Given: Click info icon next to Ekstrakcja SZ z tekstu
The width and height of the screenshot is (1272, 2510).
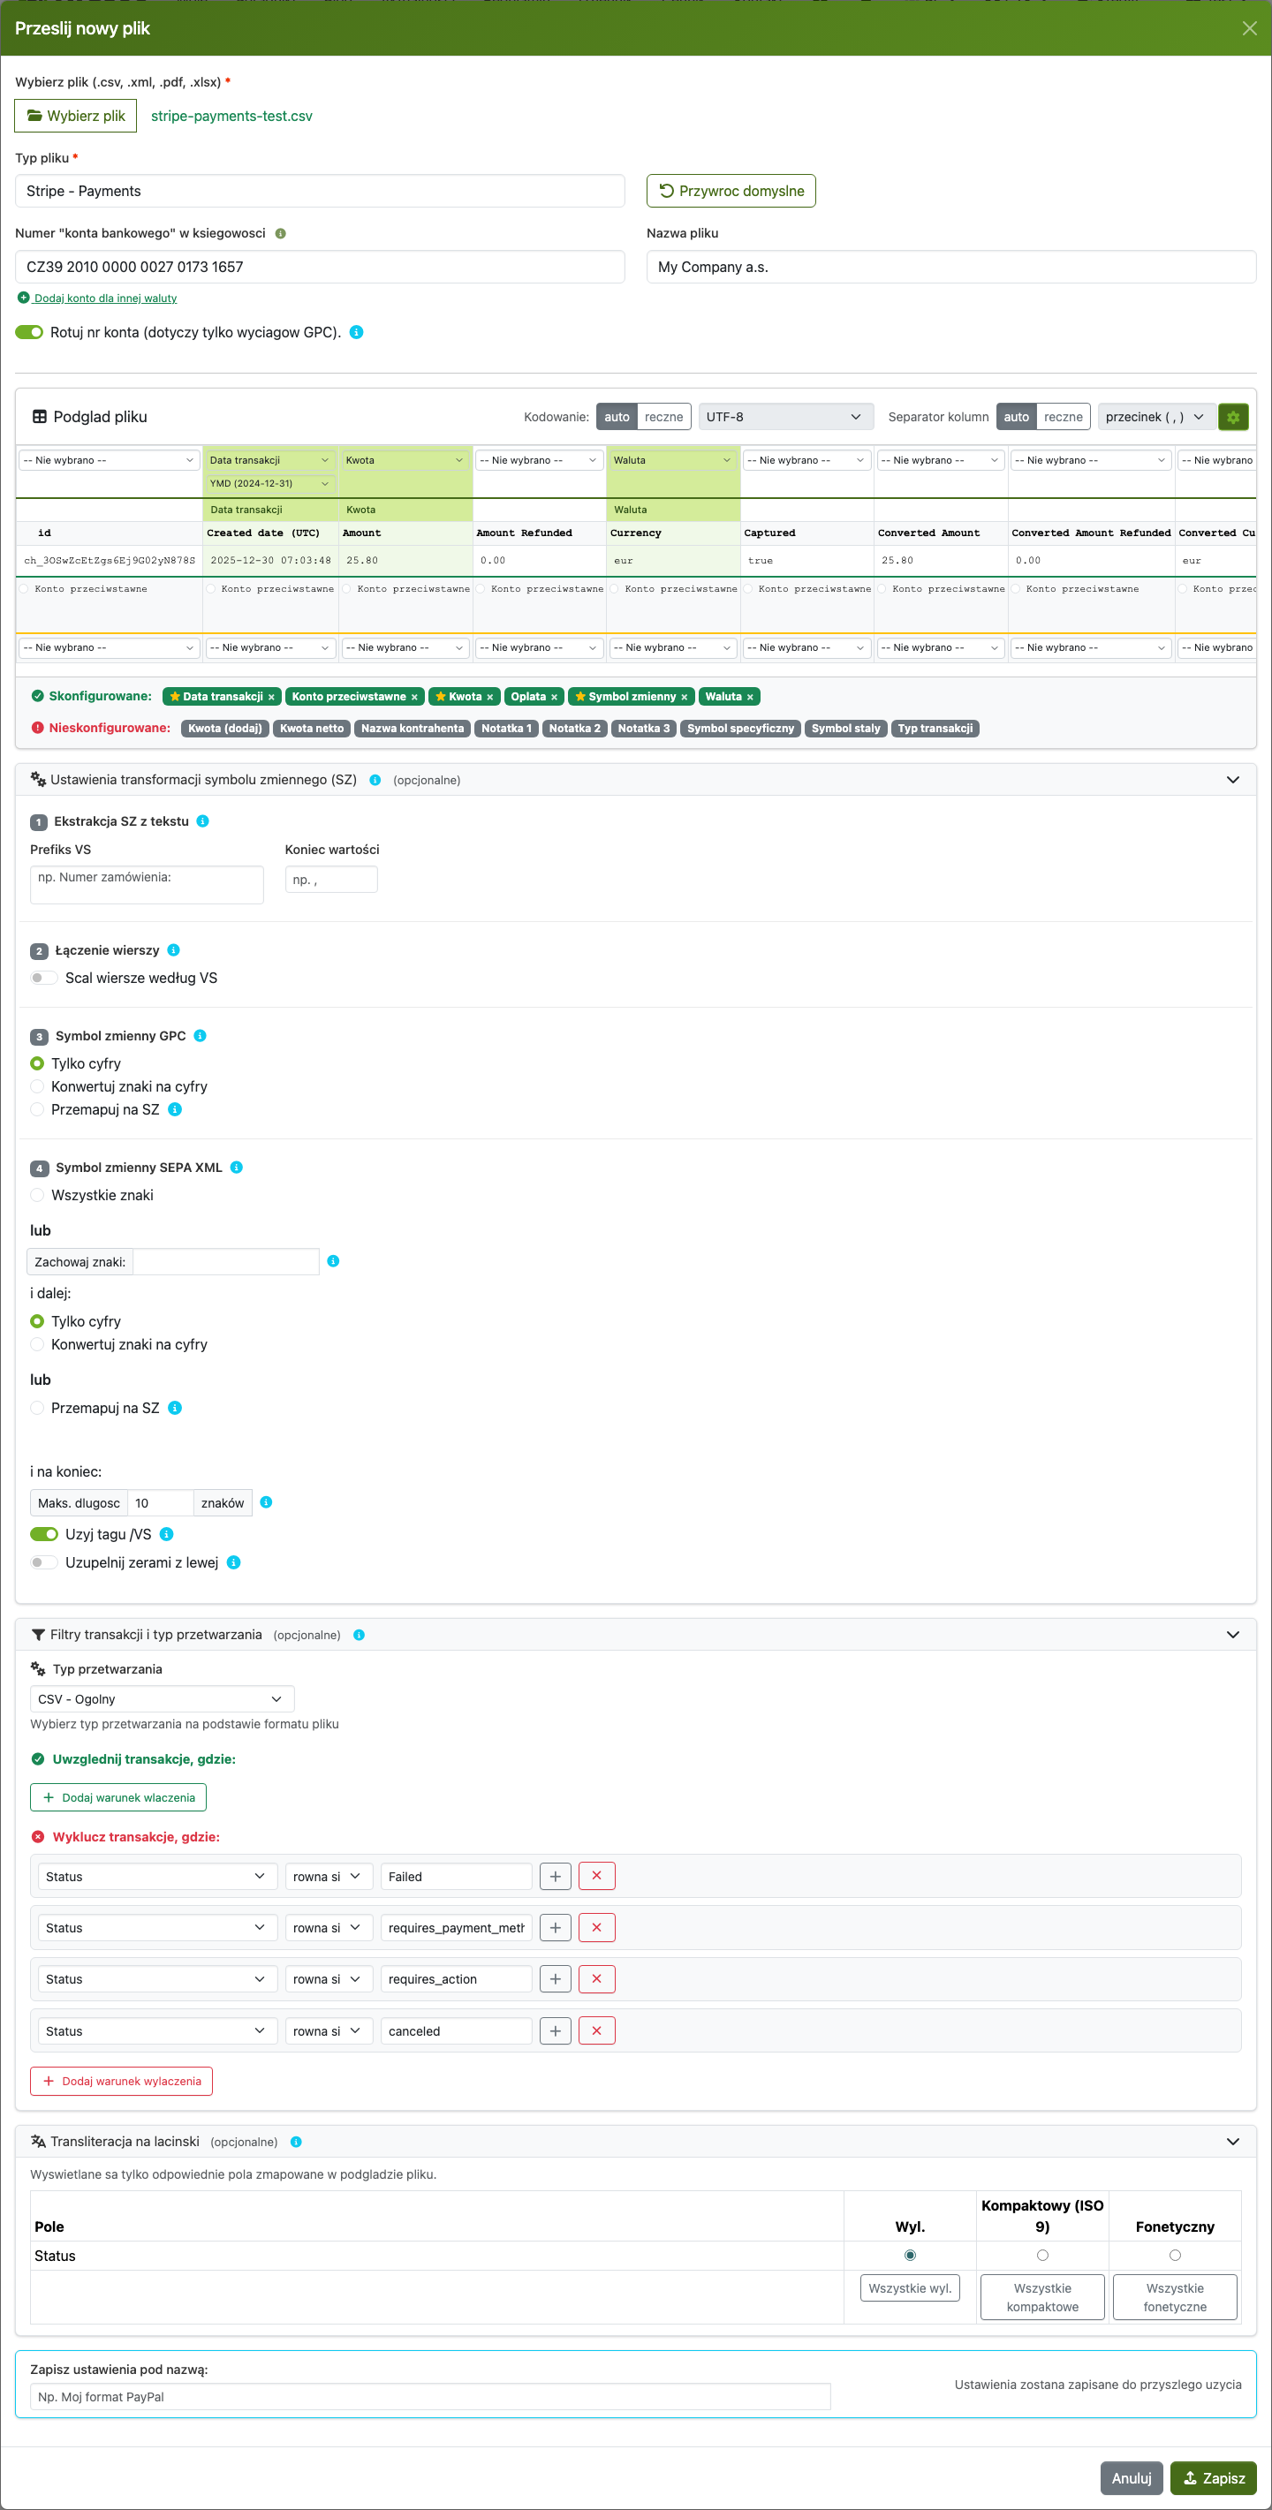Looking at the screenshot, I should [203, 821].
